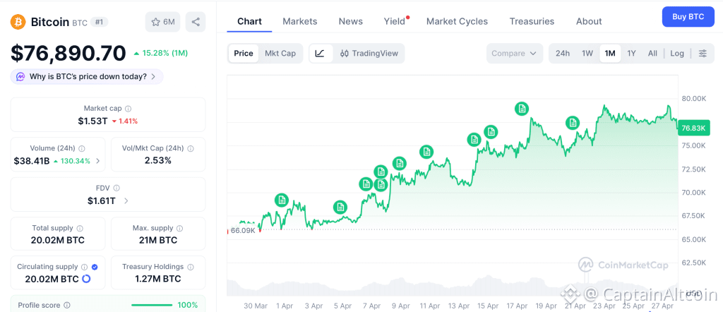
Task: Toggle chart to Mkt Cap view
Action: (280, 53)
